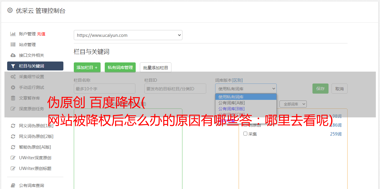This screenshot has height=189, width=380.
Task: Select the 使用私有词库 option in the list
Action: pyautogui.click(x=246, y=97)
